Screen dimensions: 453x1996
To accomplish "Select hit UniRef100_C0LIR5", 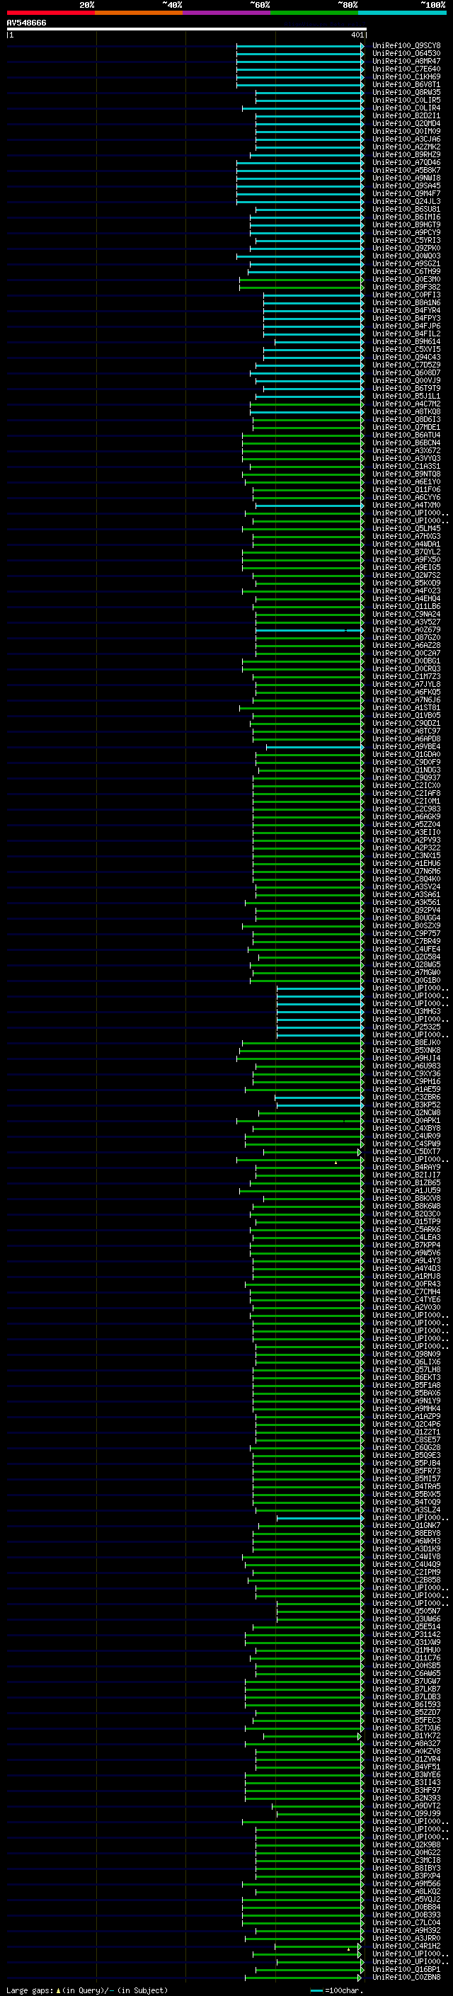I will click(x=406, y=100).
